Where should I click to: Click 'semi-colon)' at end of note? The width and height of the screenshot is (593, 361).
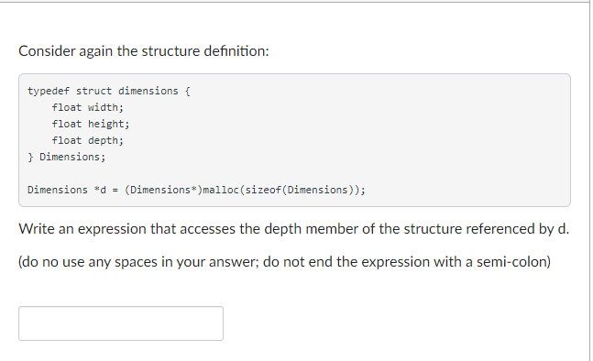point(513,261)
